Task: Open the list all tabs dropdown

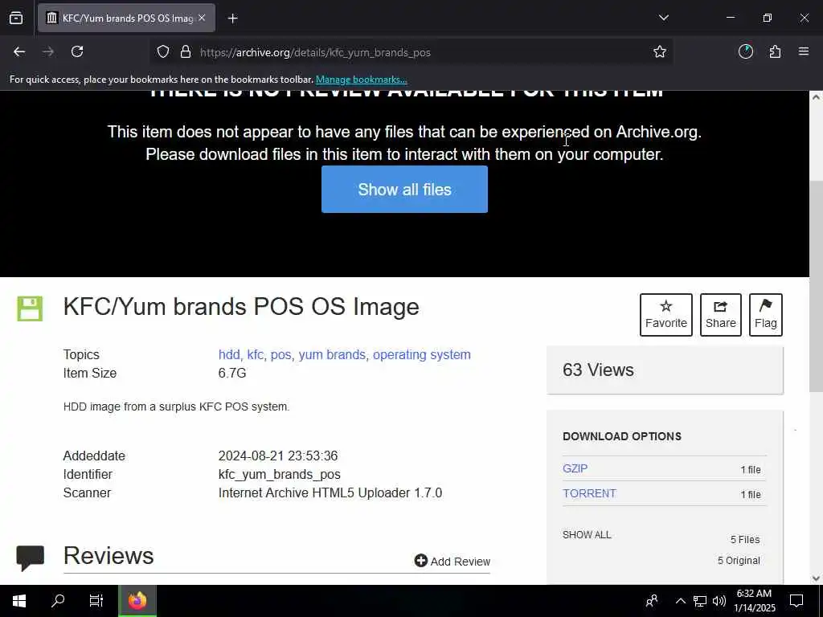Action: click(x=663, y=18)
